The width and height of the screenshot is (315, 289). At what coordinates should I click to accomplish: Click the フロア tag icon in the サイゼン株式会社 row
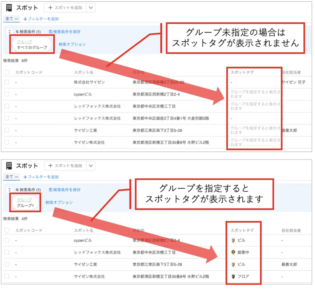(x=233, y=277)
